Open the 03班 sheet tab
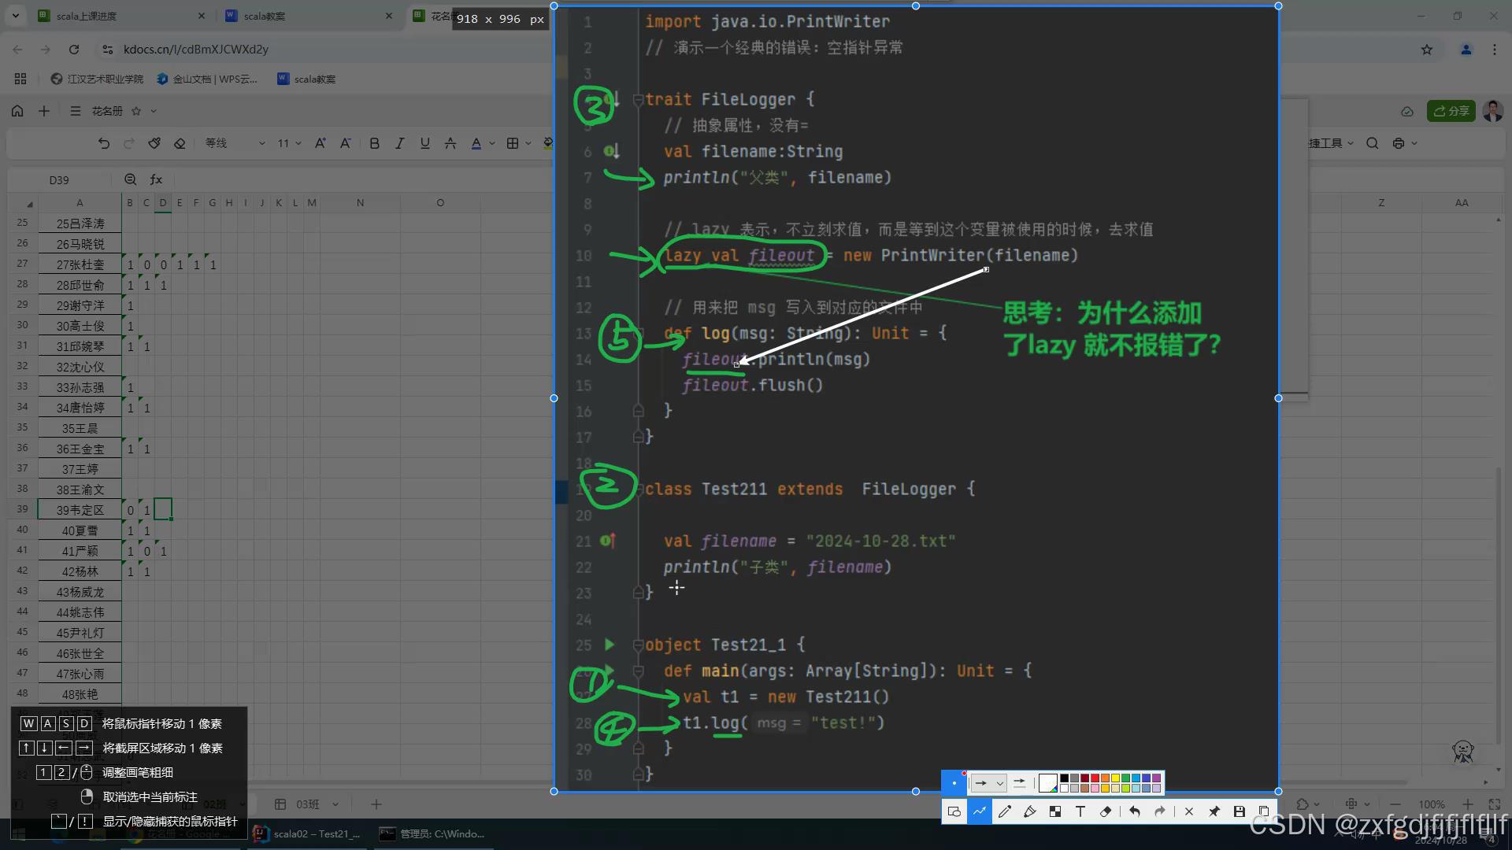This screenshot has height=850, width=1512. coord(308,804)
